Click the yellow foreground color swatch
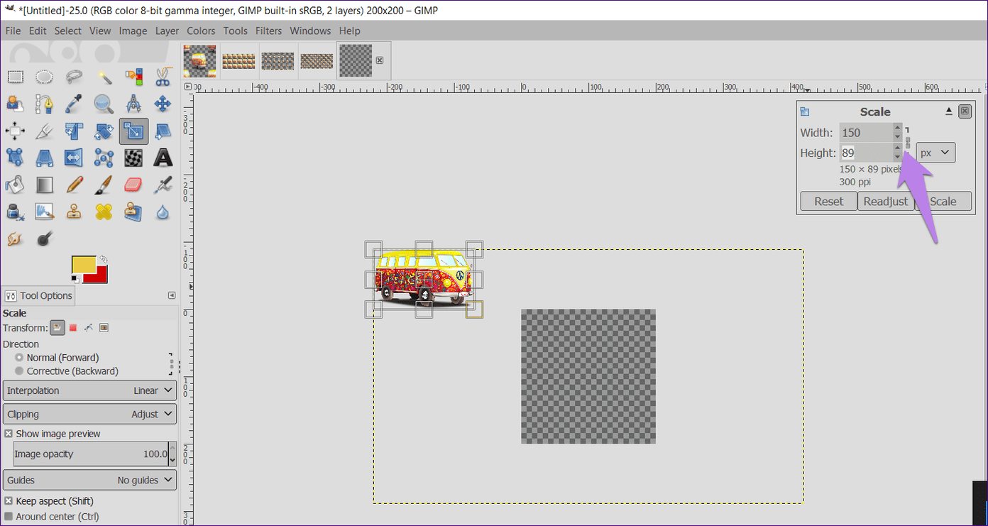Viewport: 988px width, 526px height. 84,265
